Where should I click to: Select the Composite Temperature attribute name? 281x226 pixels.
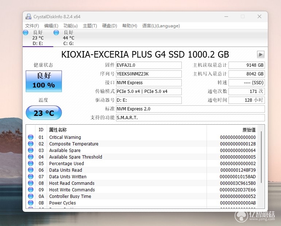[74, 144]
